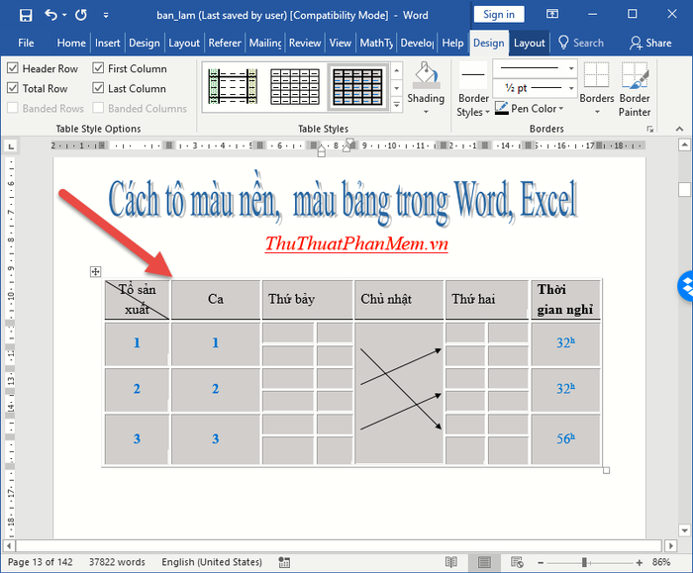Expand the Table Styles gallery More button
The width and height of the screenshot is (693, 573).
tap(396, 105)
